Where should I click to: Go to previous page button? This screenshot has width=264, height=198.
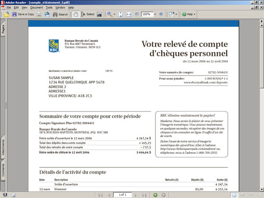click(109, 195)
